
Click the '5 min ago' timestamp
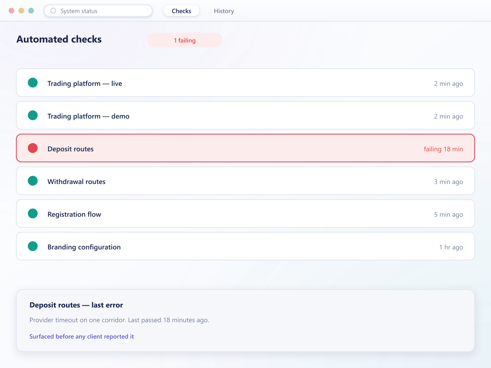[448, 215]
